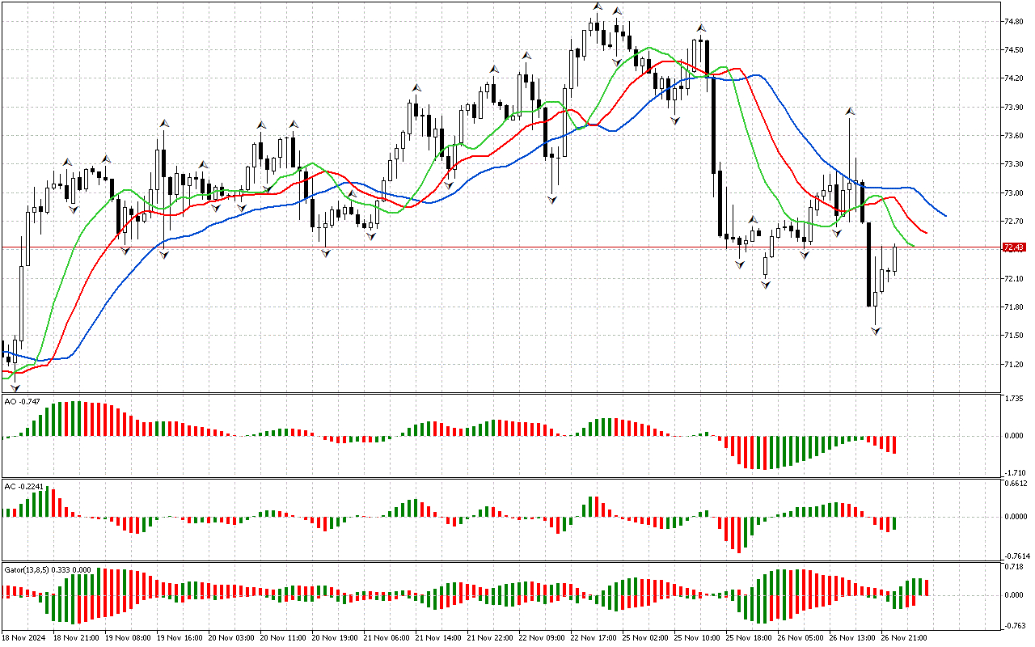Select the "20 Nov 11:00" time label
Viewport: 1035px width, 647px height.
tap(283, 638)
